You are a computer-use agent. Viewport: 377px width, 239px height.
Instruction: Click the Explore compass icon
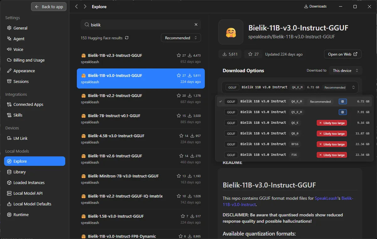tap(9, 161)
